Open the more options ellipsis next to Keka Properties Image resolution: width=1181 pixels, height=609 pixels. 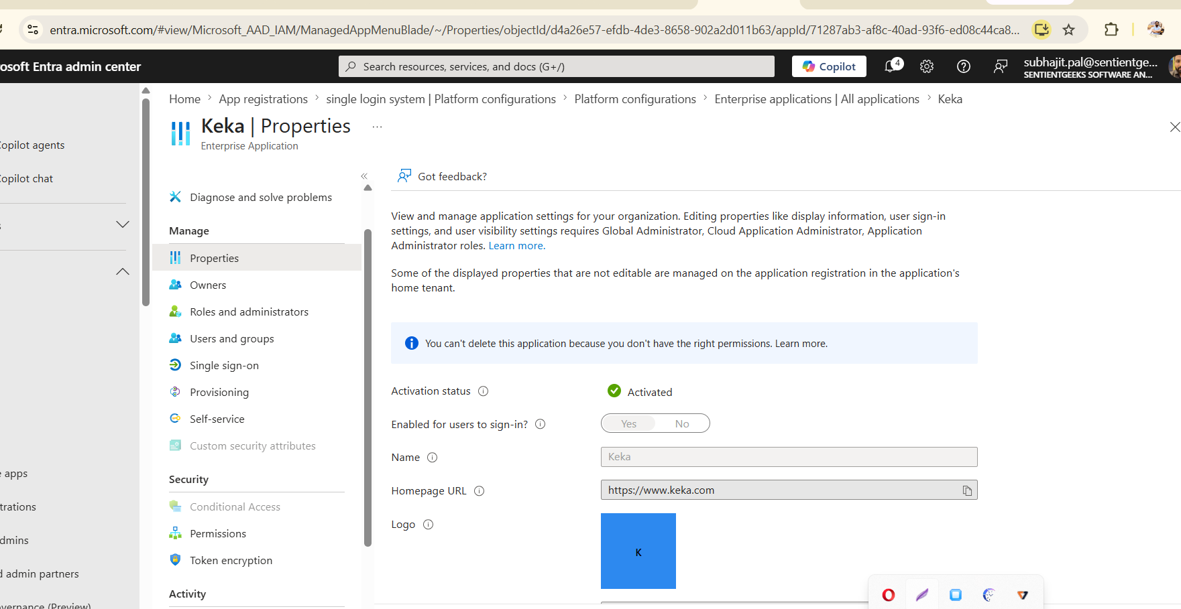coord(377,127)
